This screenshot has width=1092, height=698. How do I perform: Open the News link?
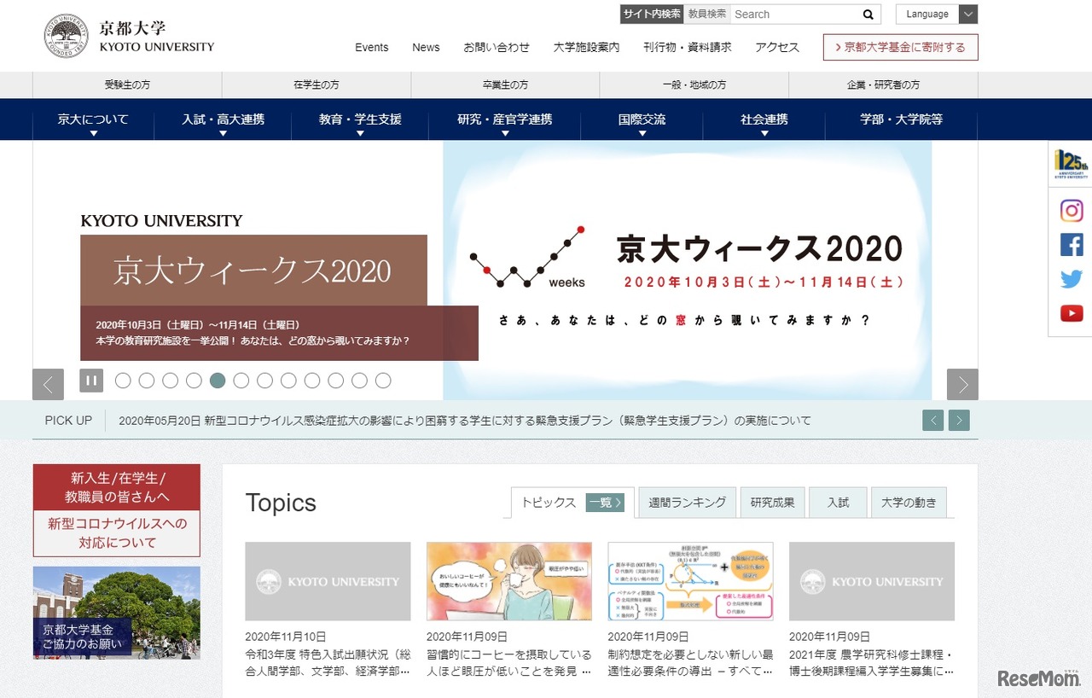point(426,48)
